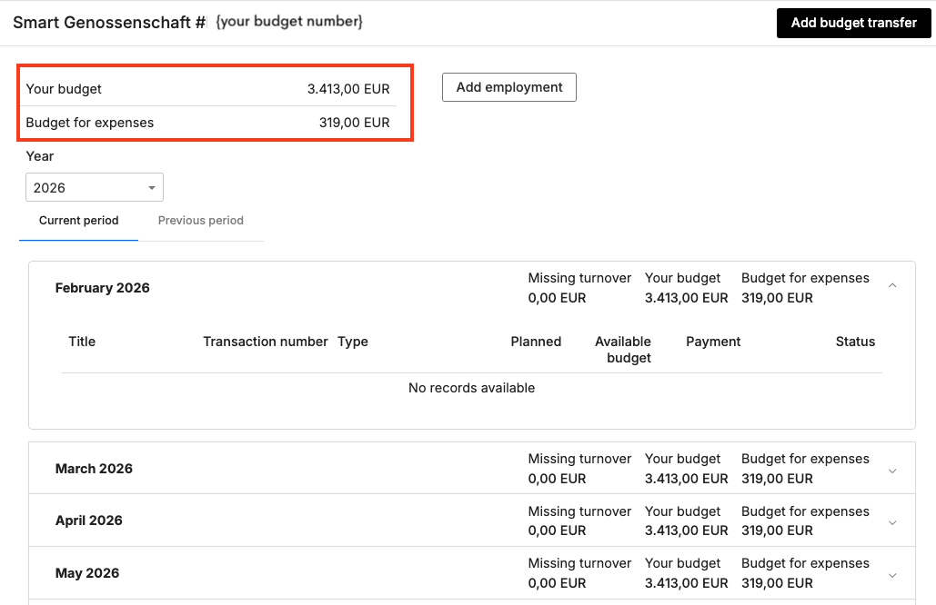Screen dimensions: 936x605
Task: Collapse February 2026 section using chevron icon
Action: point(892,286)
